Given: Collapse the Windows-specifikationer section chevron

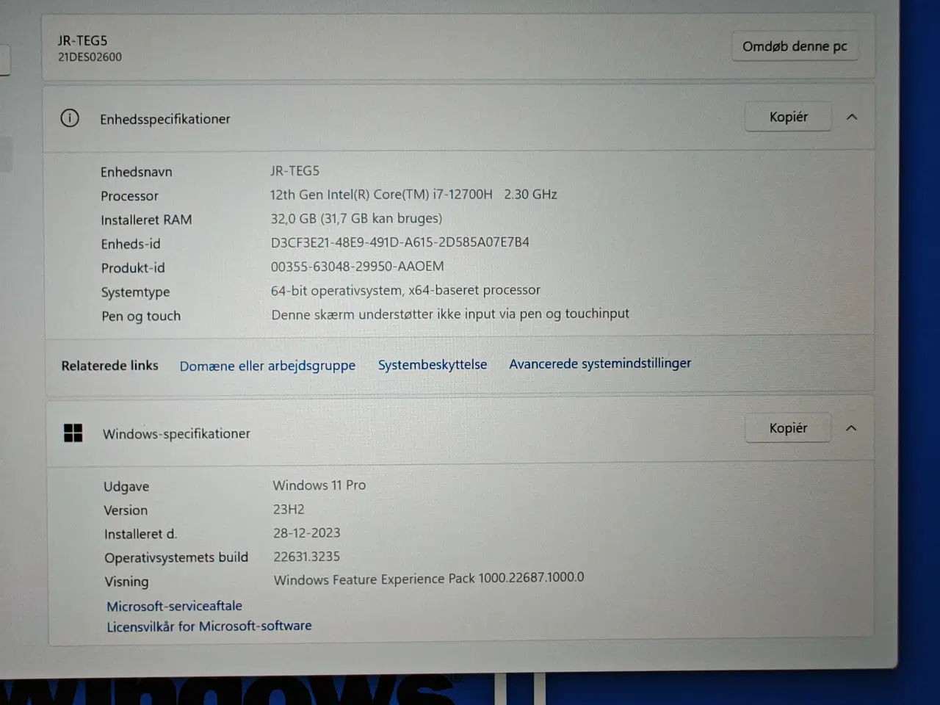Looking at the screenshot, I should (851, 428).
